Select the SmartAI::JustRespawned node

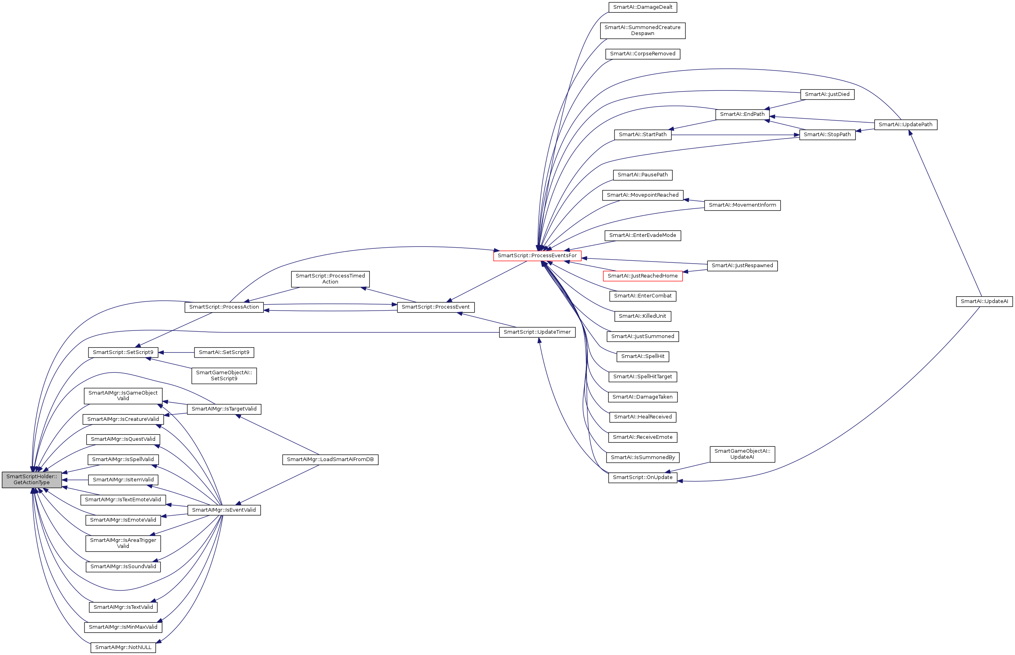tap(742, 266)
